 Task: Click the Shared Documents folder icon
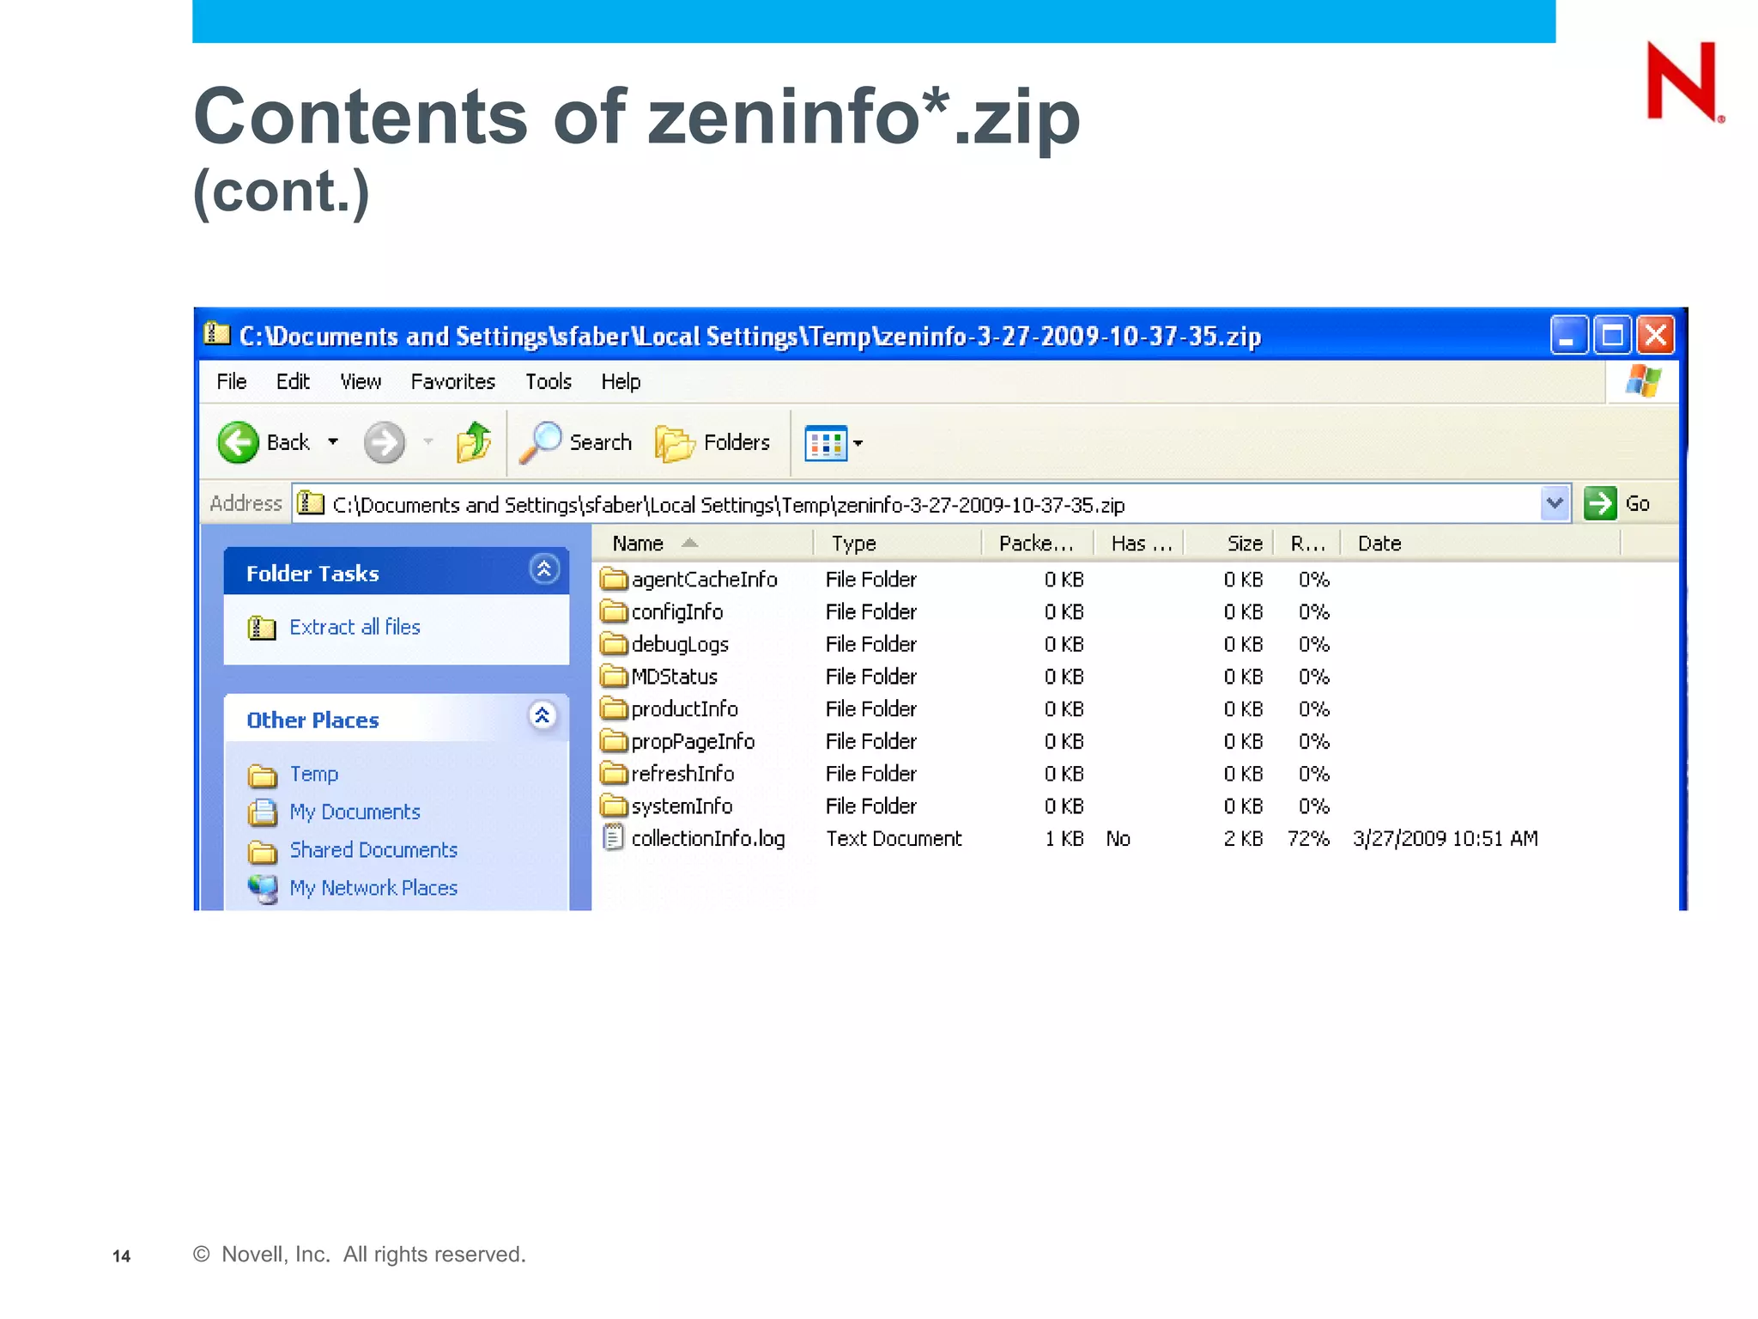(x=263, y=851)
